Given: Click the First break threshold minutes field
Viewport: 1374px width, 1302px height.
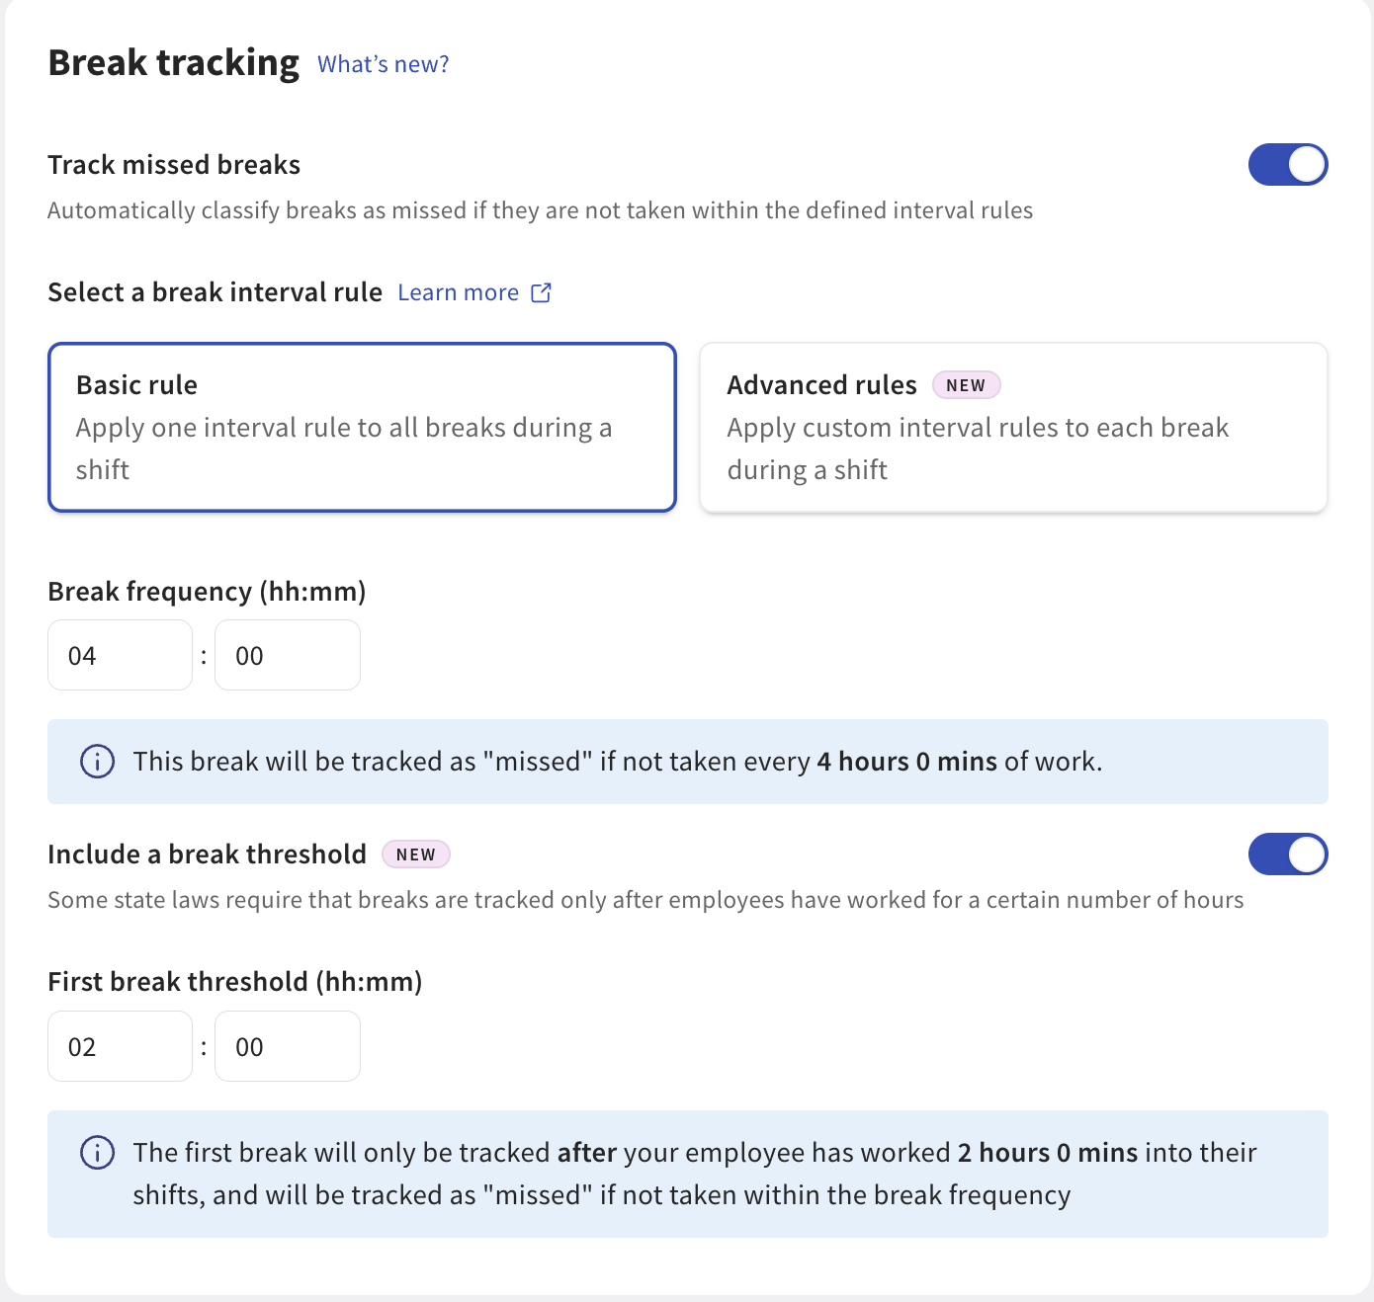Looking at the screenshot, I should click(287, 1046).
